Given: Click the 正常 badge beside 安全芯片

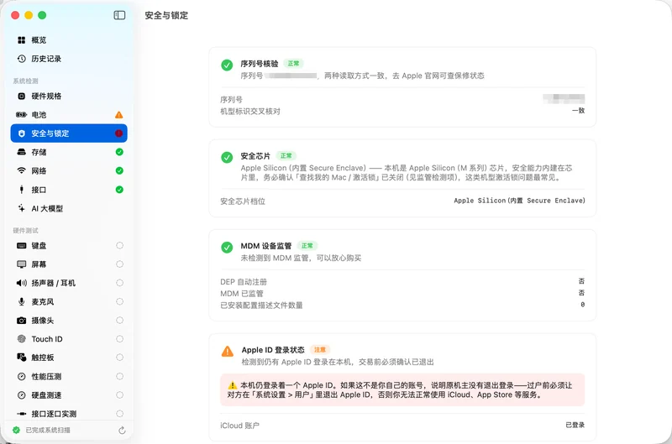Looking at the screenshot, I should click(286, 155).
